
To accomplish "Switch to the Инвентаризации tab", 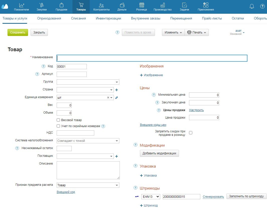I will tap(109, 18).
